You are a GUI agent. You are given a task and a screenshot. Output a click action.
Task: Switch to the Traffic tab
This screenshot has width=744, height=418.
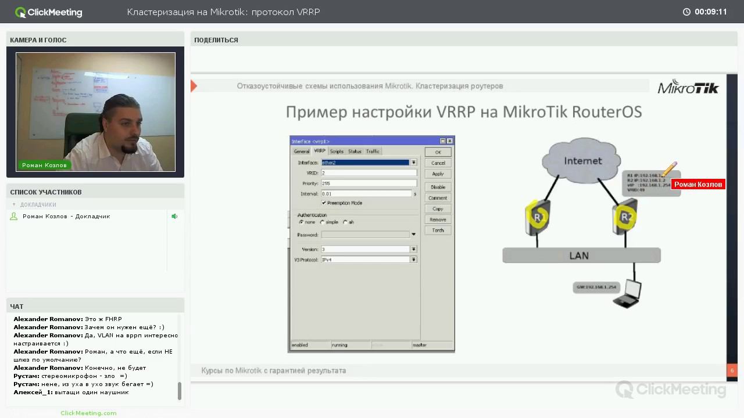(x=373, y=152)
